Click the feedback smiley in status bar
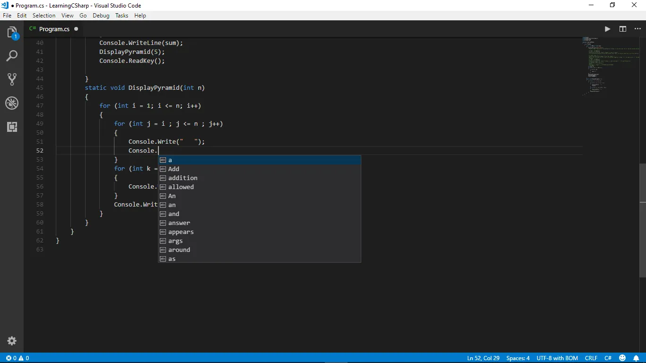This screenshot has height=363, width=646. [x=622, y=358]
